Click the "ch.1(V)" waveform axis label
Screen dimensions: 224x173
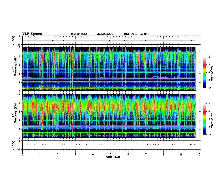13,40
